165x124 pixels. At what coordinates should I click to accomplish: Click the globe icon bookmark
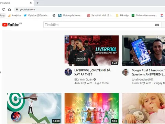(54, 15)
